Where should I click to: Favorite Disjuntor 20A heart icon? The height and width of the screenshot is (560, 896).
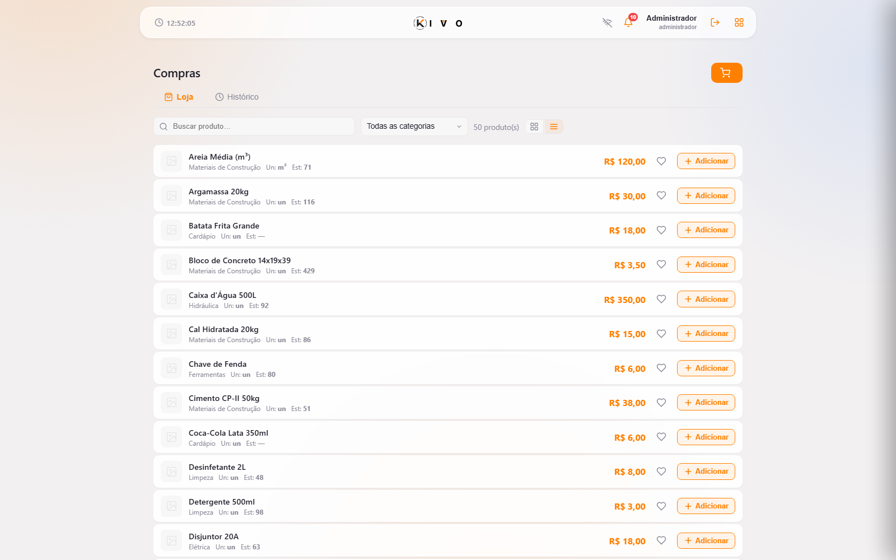661,540
